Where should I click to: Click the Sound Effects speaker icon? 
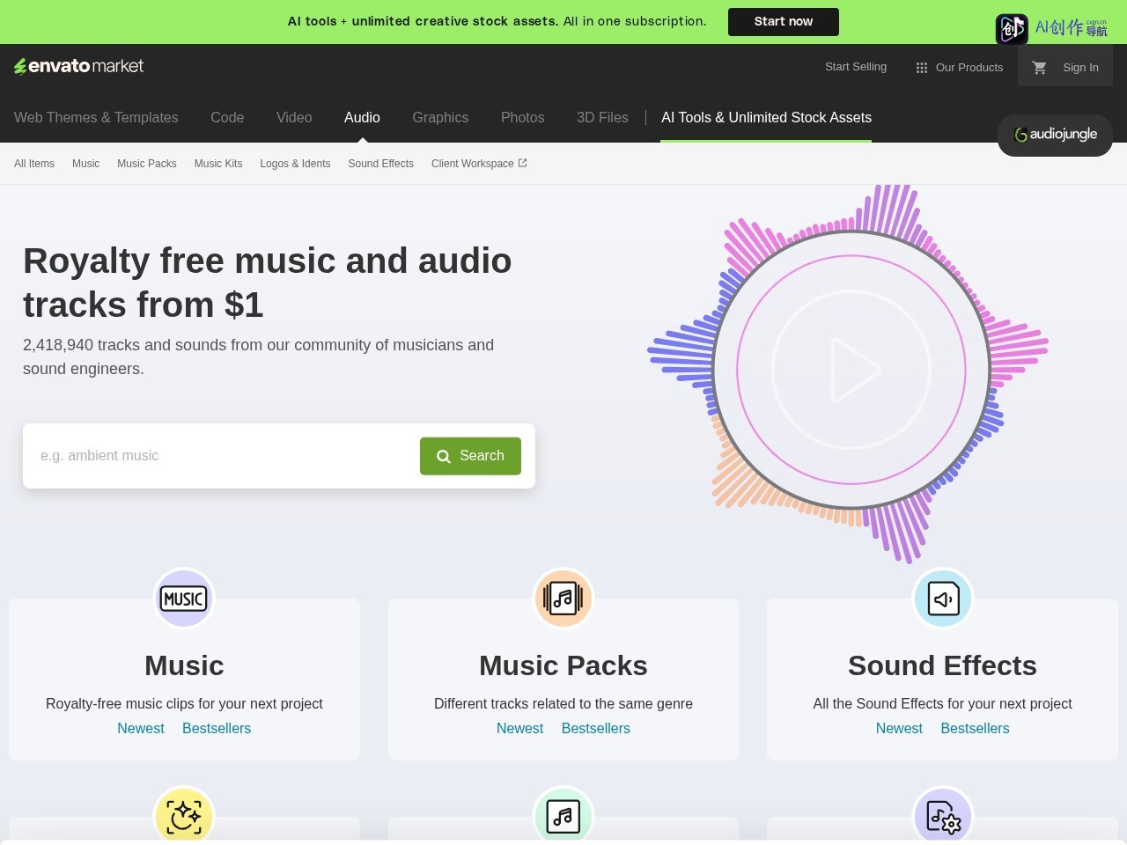click(942, 599)
